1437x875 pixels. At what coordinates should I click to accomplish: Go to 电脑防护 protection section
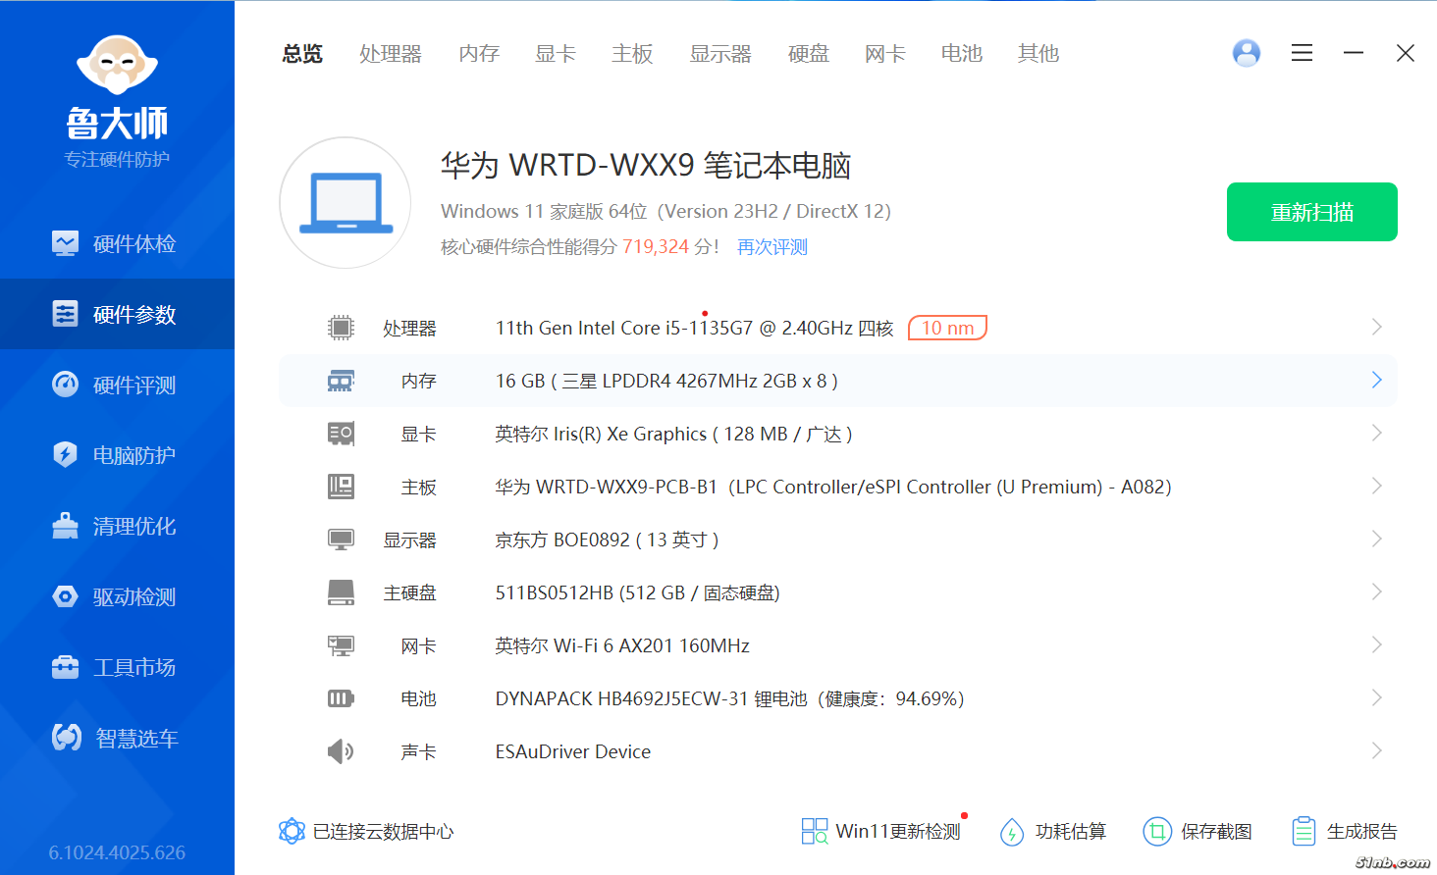coord(116,455)
